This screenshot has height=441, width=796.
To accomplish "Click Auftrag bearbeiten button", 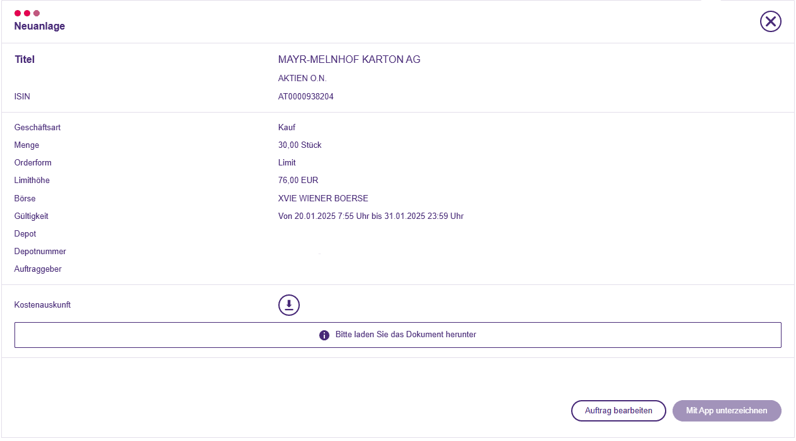I will click(618, 411).
